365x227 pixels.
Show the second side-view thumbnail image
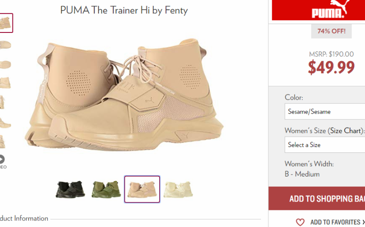[x=5, y=45]
